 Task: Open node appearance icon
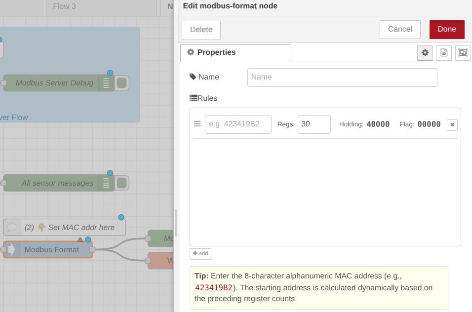coord(462,53)
